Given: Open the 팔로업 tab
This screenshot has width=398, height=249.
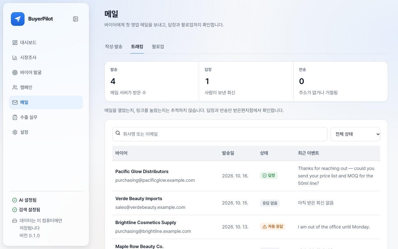Looking at the screenshot, I should 158,47.
